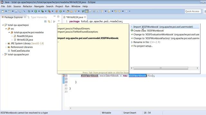Viewport: 206px width, 115px height.
Task: Click the New Java Package icon
Action: (57, 11)
